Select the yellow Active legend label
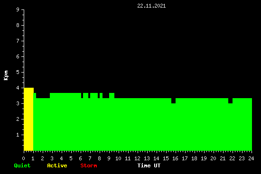This screenshot has width=261, height=174. (x=57, y=165)
